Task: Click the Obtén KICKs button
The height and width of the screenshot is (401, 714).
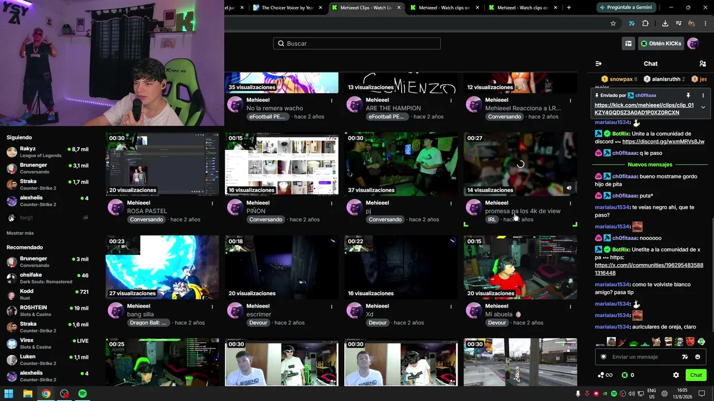Action: 660,43
